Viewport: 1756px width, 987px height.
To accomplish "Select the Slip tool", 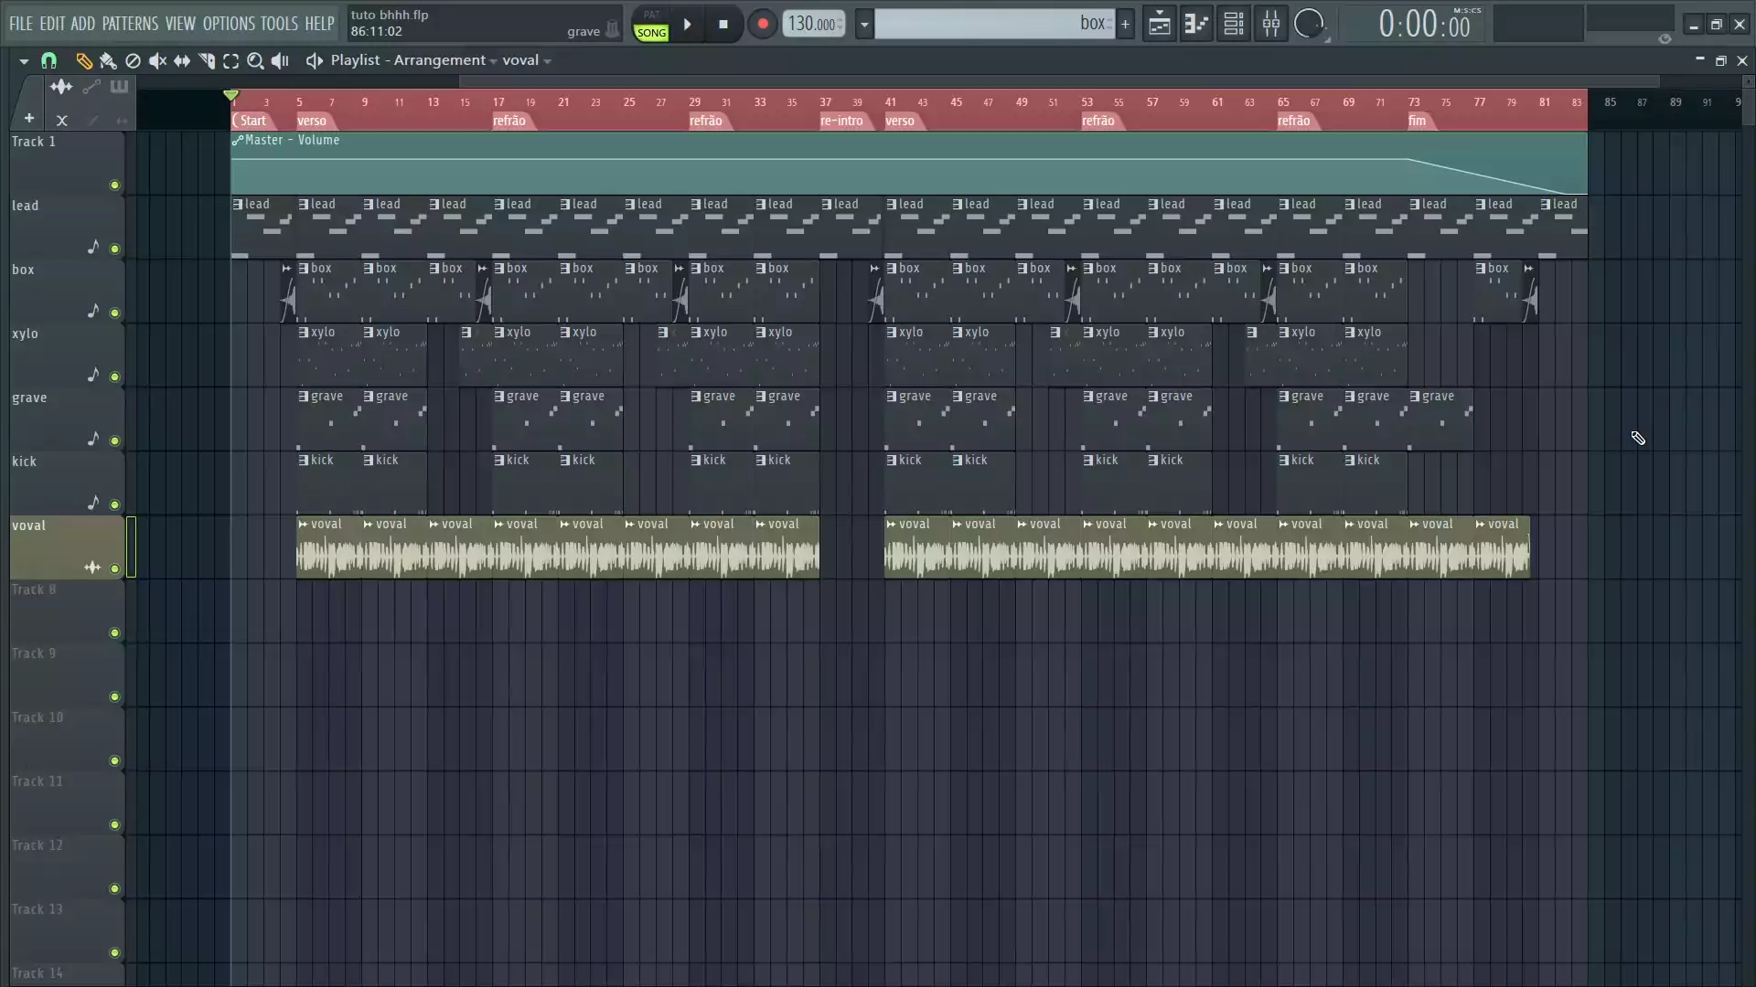I will pos(182,60).
